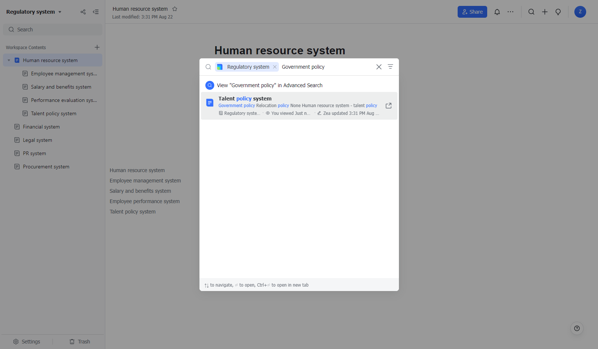Screen dimensions: 598x349
Task: Add a page with Workspace Contents plus
Action: pos(97,47)
